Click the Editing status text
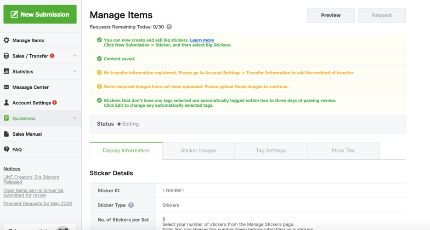This screenshot has width=430, height=230. point(130,124)
